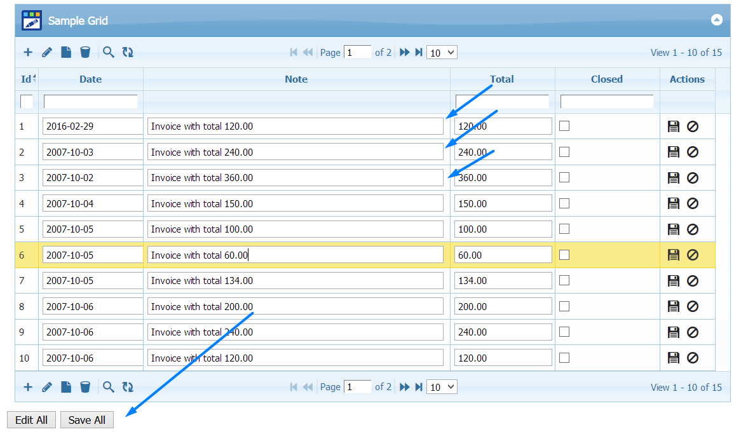Collapse the Sample Grid panel
Viewport: 734px width, 434px height.
point(716,20)
